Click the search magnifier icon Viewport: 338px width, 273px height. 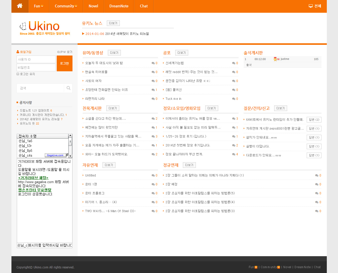pos(68,88)
